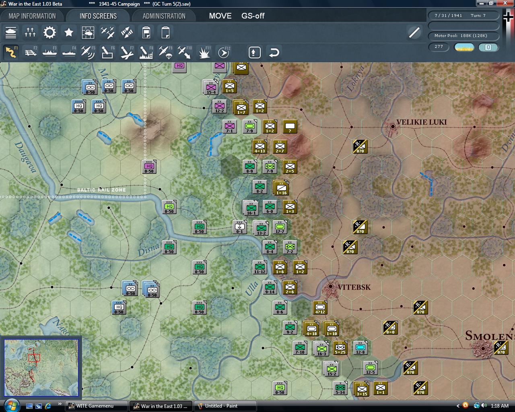This screenshot has height=412, width=515.
Task: Launch Internet Explorer from quick launch
Action: [48, 406]
